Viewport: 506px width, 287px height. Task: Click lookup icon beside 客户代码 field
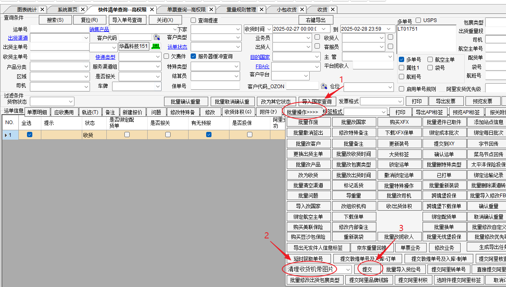pyautogui.click(x=156, y=38)
